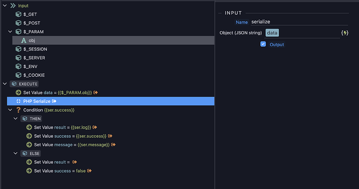This screenshot has width=359, height=189.
Task: Collapse the ELSE branch
Action: [15, 153]
